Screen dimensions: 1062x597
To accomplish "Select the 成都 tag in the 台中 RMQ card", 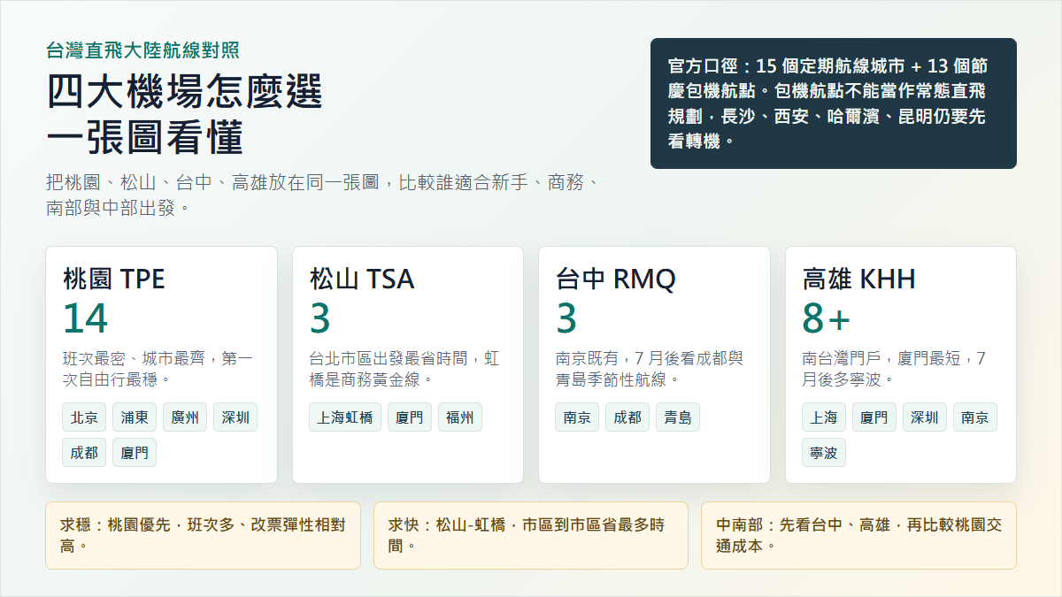I will coord(627,417).
